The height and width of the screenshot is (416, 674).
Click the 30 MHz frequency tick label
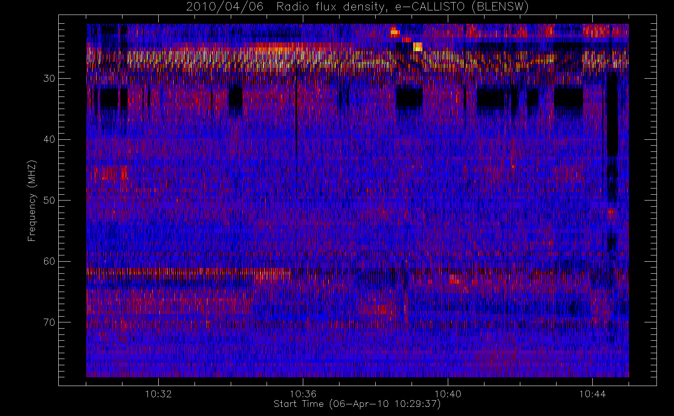coord(49,79)
